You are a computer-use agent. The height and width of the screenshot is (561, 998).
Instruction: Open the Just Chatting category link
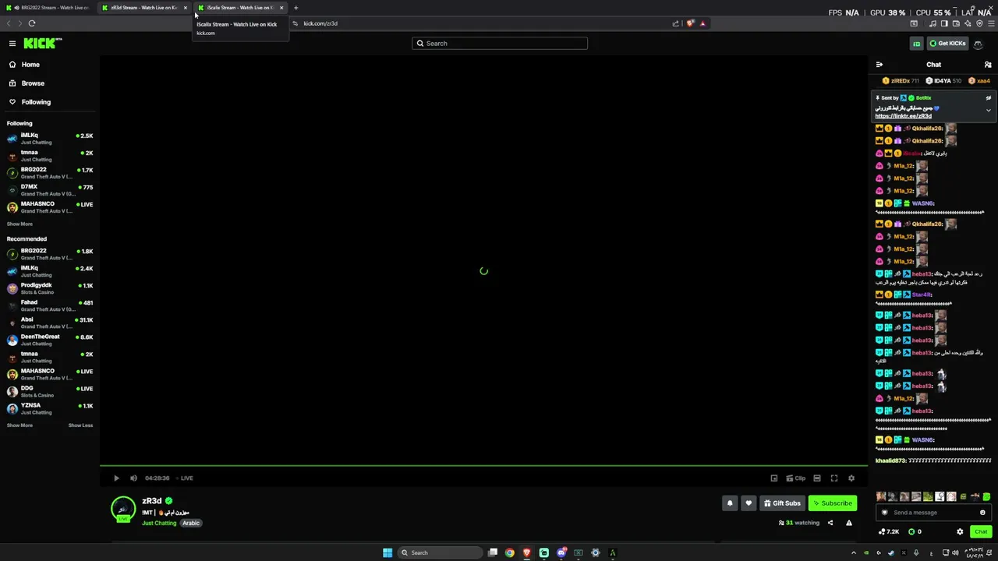tap(159, 524)
